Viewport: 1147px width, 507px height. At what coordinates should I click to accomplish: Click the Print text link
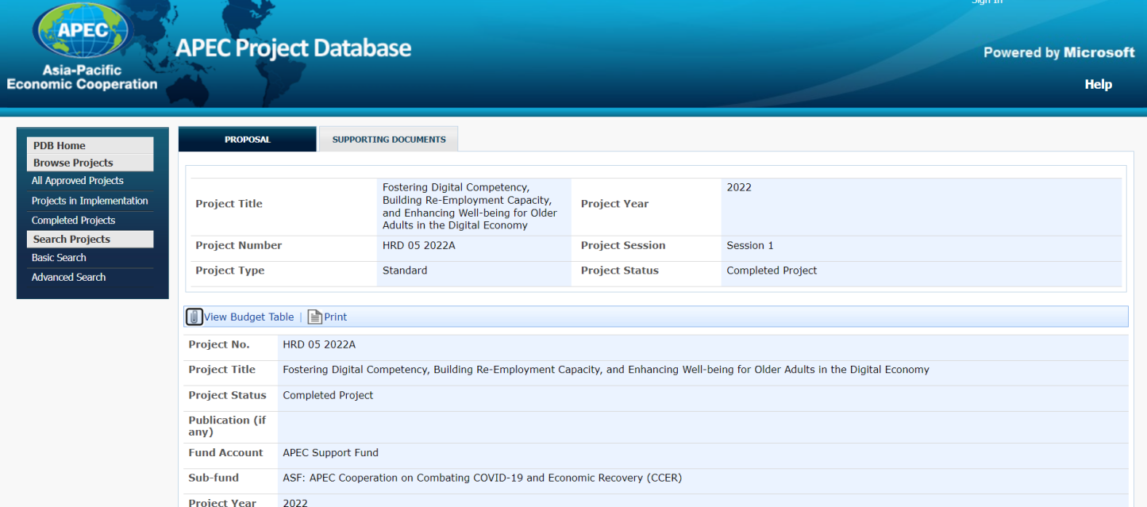(x=335, y=317)
